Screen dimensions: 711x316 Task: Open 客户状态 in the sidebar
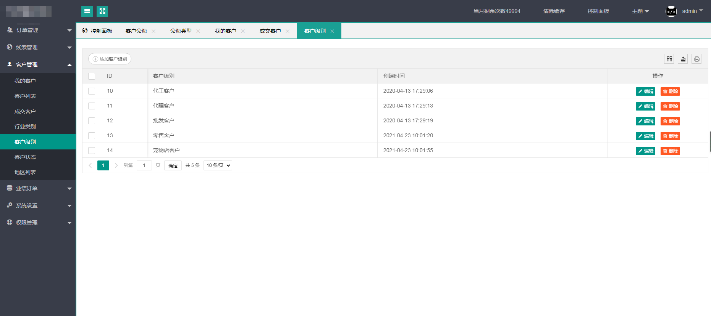pos(25,157)
